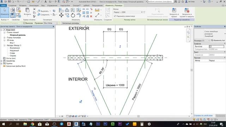Viewport: 226px width, 127px height.
Task: Switch to the Аннотации ribbon tab
Action: point(34,6)
